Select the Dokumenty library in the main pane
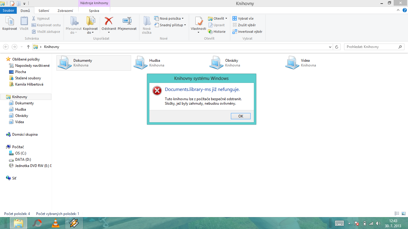The image size is (408, 229). coord(94,63)
